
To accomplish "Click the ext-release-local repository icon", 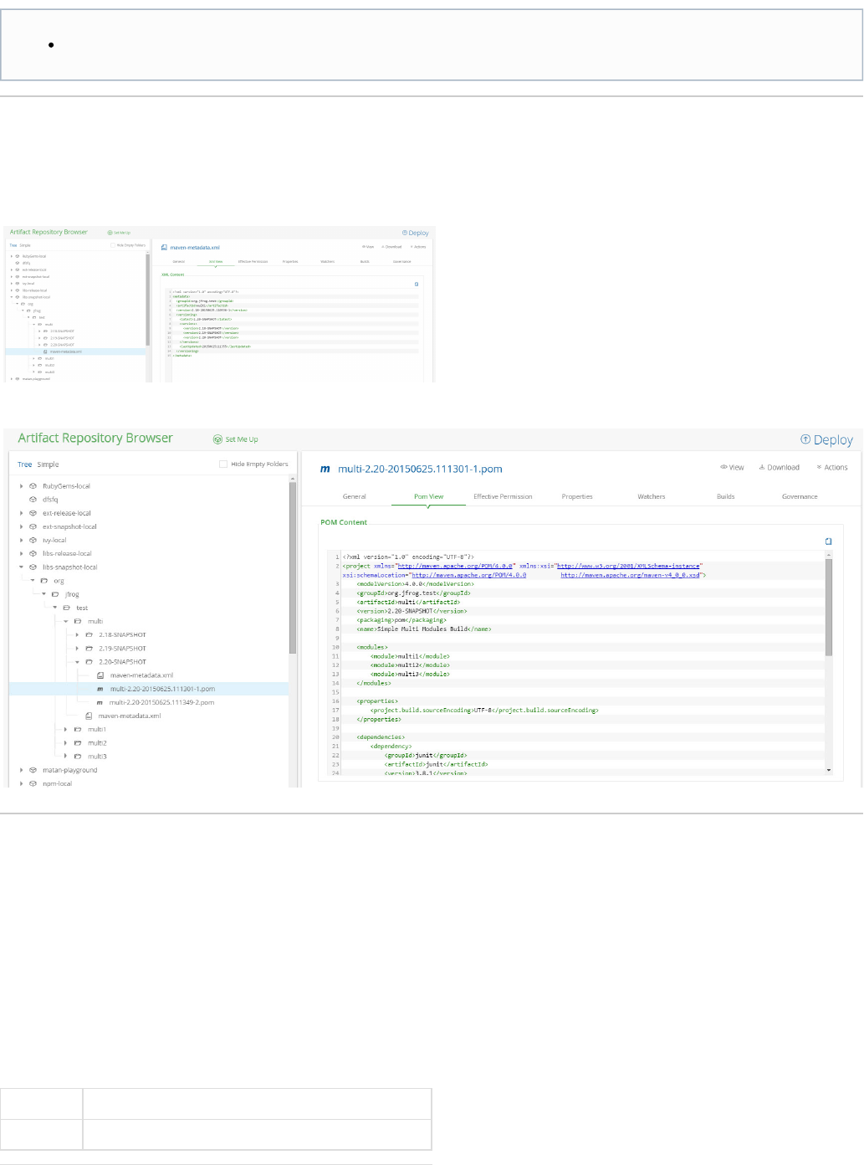I will click(x=33, y=513).
